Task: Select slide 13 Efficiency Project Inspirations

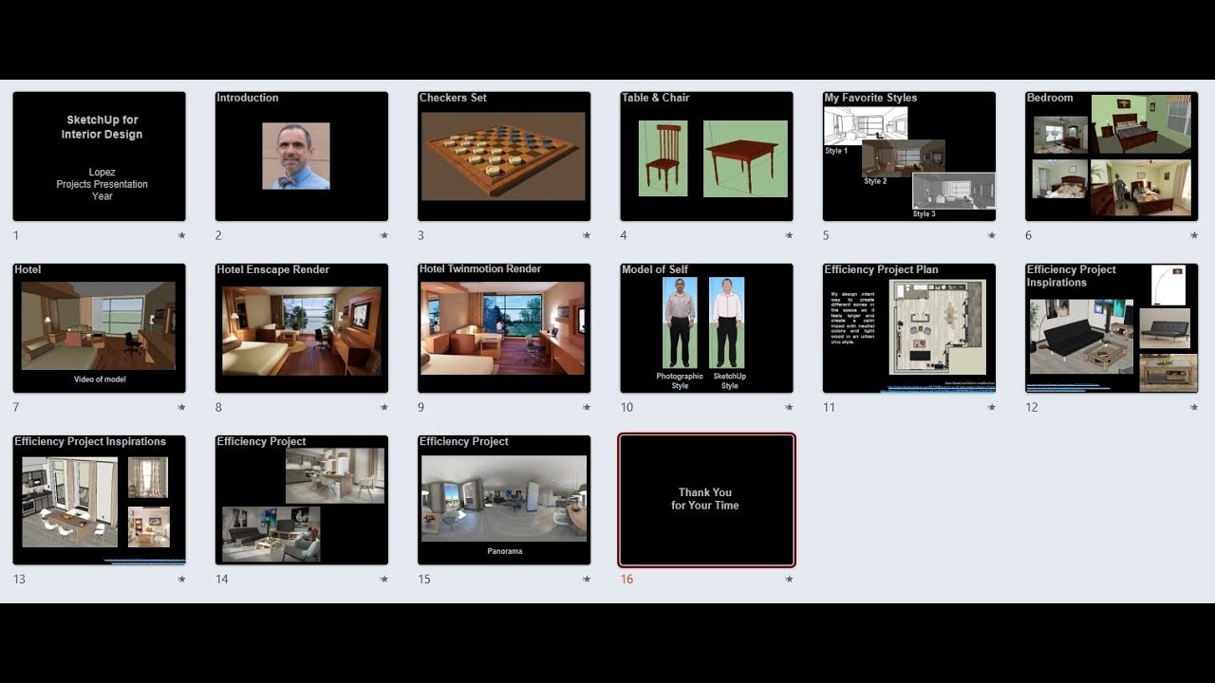Action: pyautogui.click(x=99, y=500)
